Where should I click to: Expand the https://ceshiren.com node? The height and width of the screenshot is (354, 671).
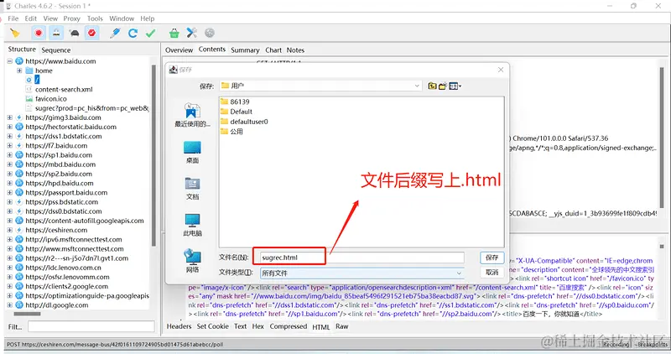pos(9,230)
